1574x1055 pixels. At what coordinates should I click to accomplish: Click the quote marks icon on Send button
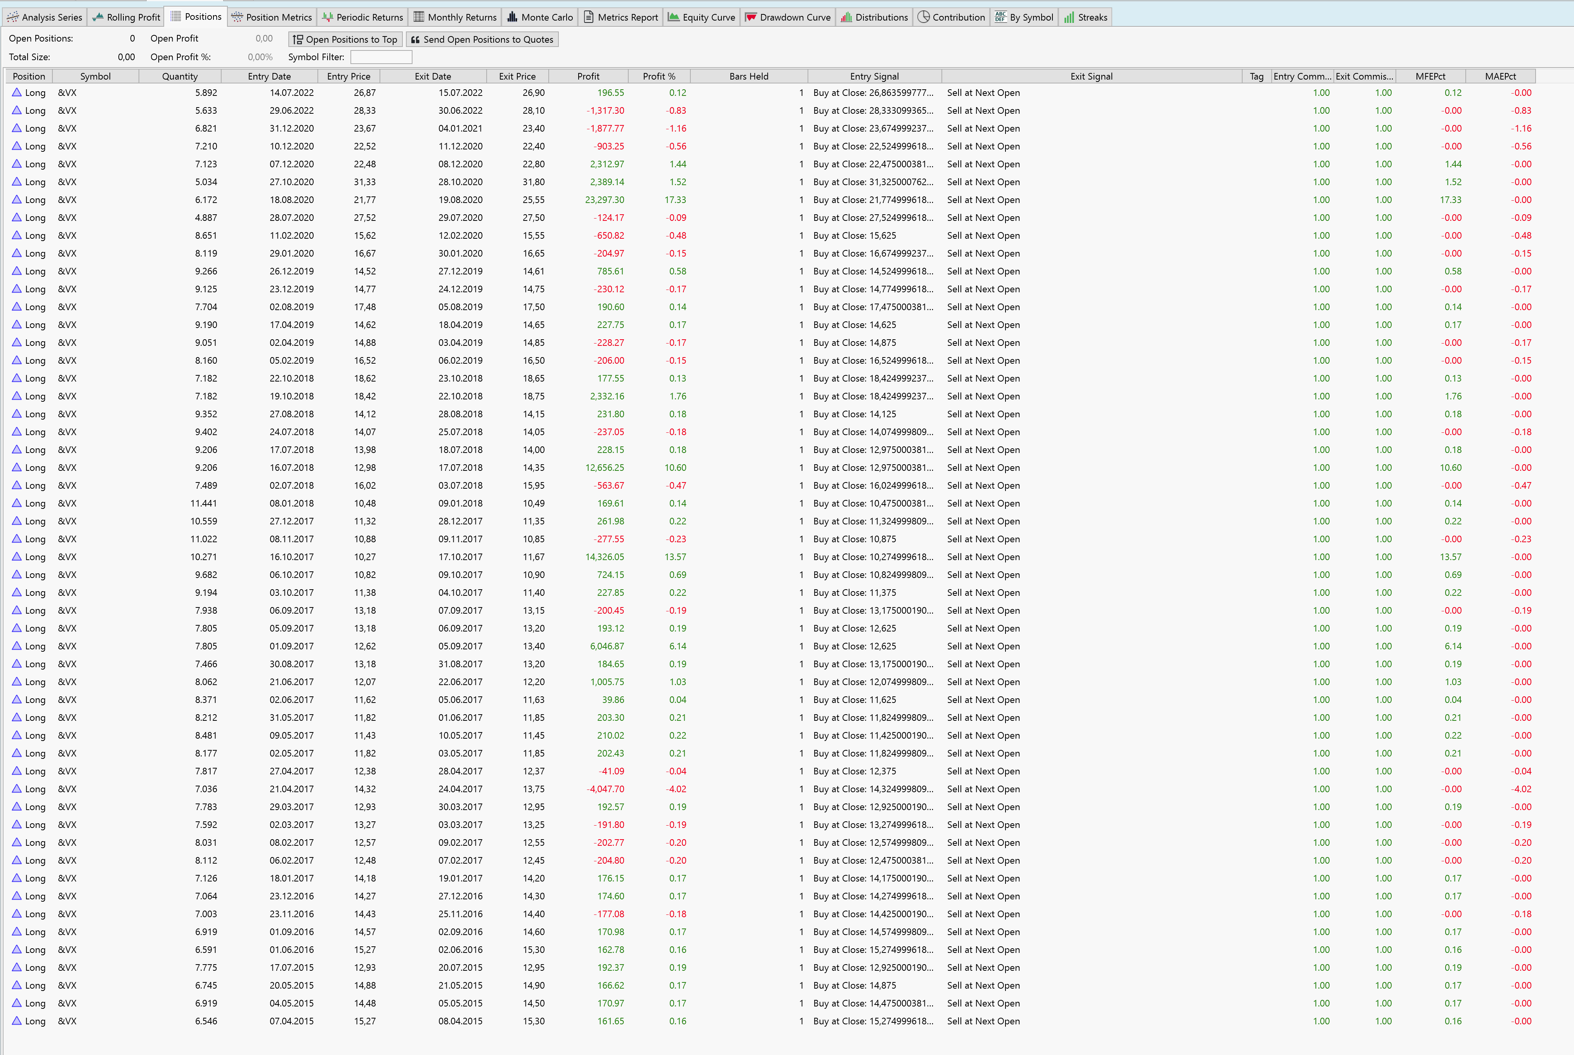pyautogui.click(x=415, y=40)
